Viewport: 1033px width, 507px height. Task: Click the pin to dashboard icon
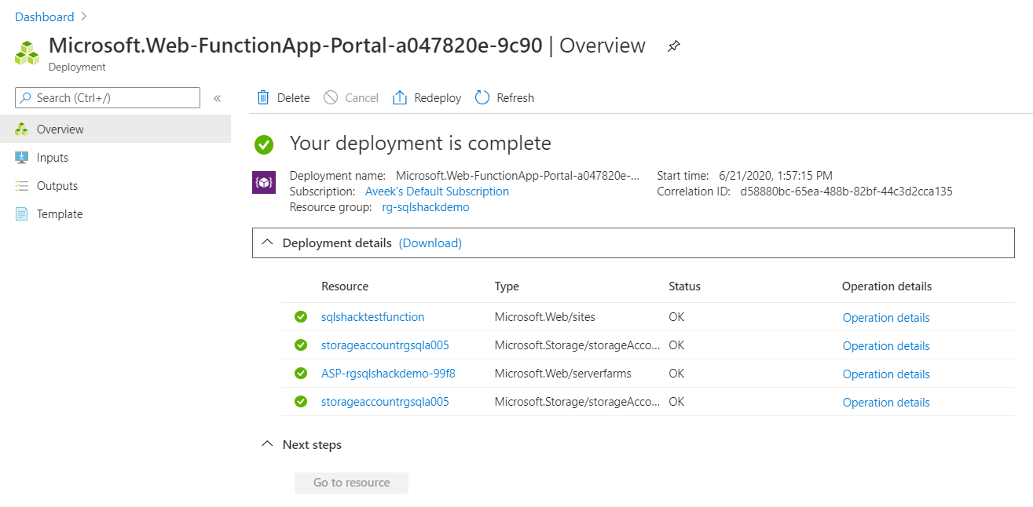pos(673,46)
